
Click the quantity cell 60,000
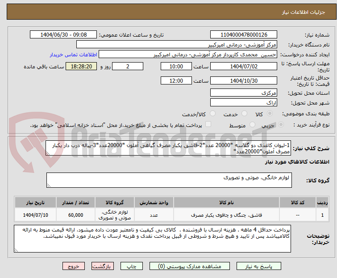[x=75, y=215]
